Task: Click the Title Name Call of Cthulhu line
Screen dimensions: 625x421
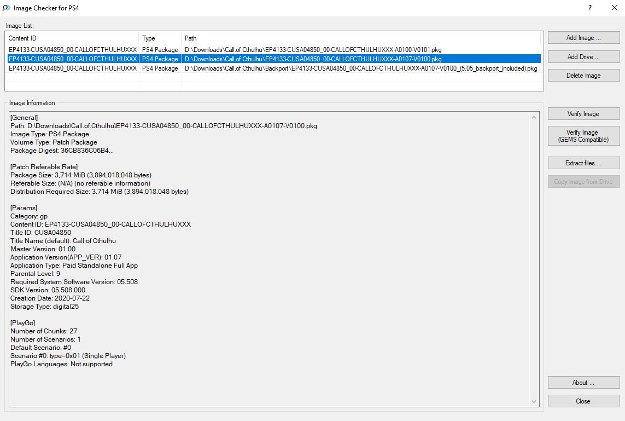Action: 63,241
